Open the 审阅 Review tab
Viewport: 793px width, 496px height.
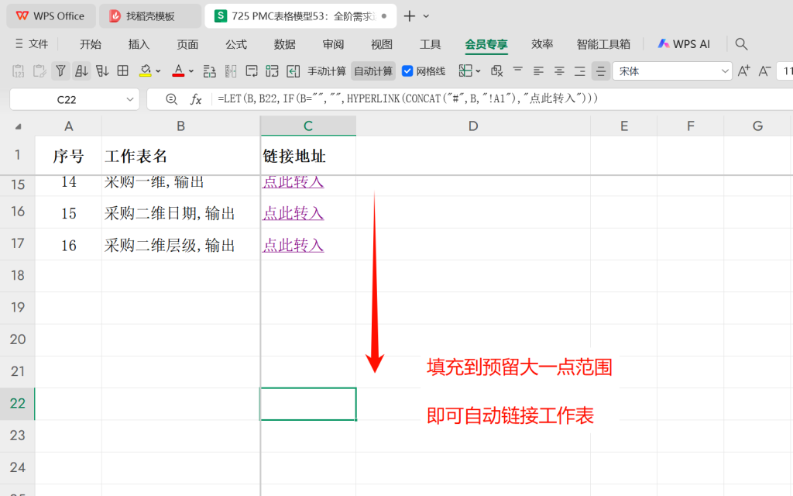point(333,44)
